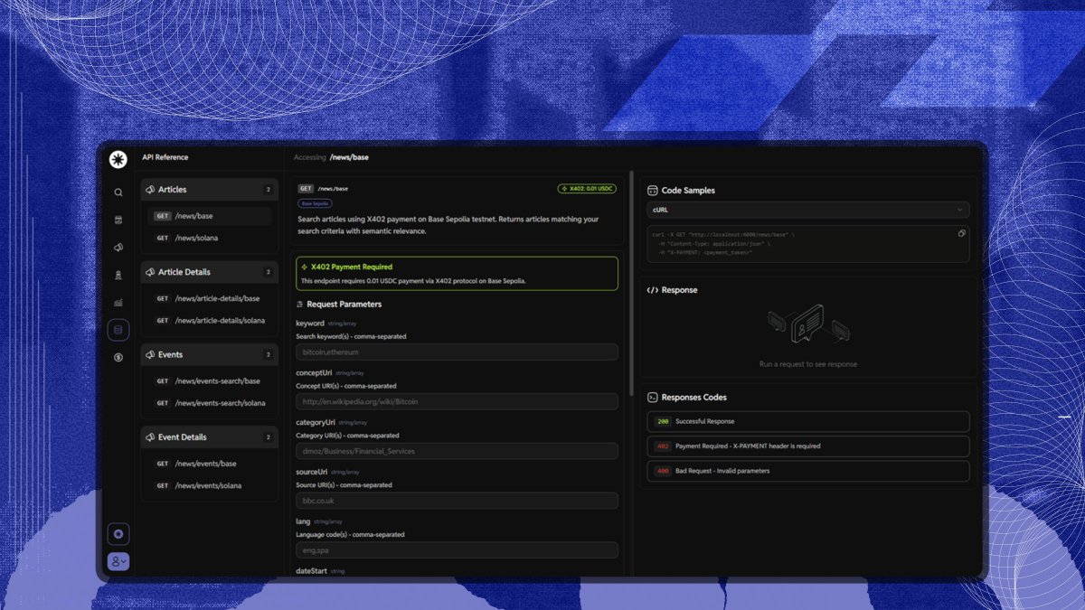This screenshot has width=1085, height=610.
Task: Click the keyword input with bitcoin,ethereum placeholder
Action: [457, 352]
